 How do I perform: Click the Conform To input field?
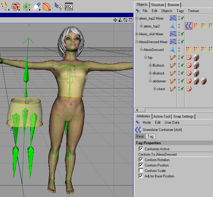pos(184,154)
